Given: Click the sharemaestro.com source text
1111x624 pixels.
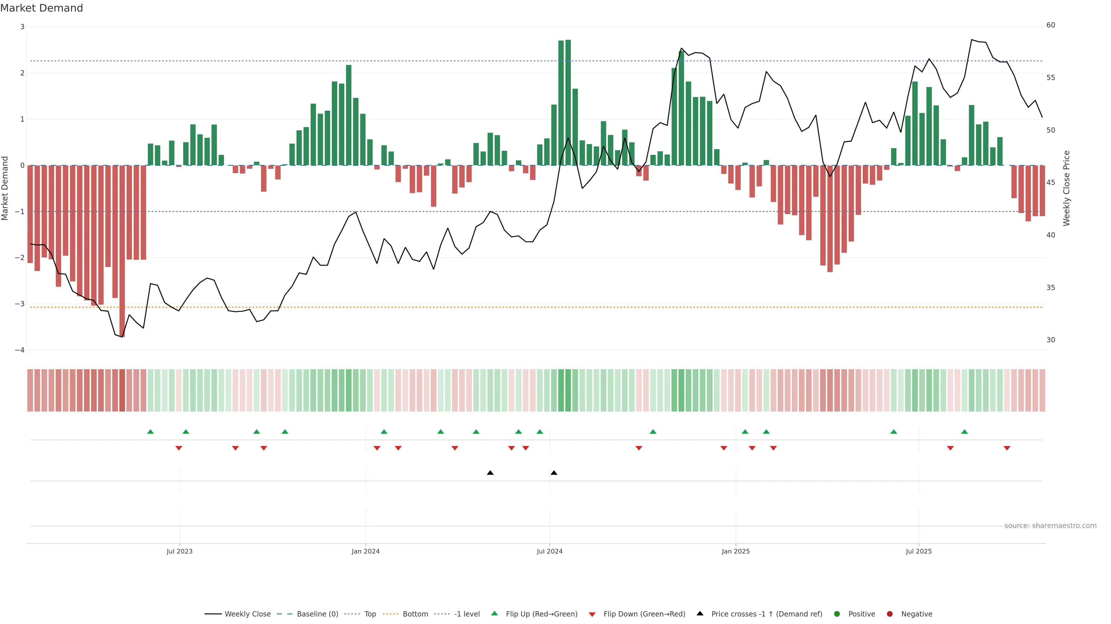Looking at the screenshot, I should (x=1050, y=526).
